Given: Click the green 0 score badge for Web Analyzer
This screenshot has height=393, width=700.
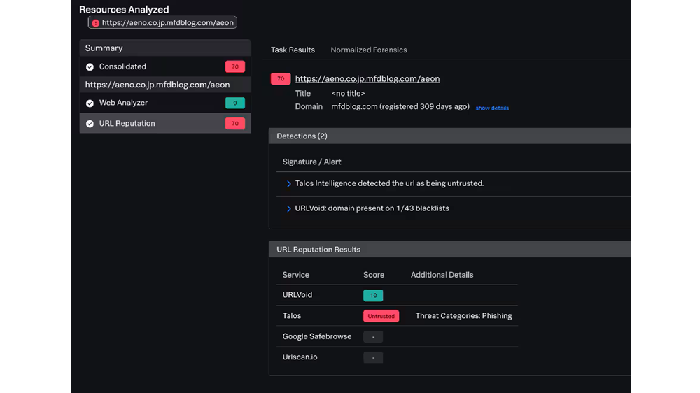Looking at the screenshot, I should coord(234,103).
